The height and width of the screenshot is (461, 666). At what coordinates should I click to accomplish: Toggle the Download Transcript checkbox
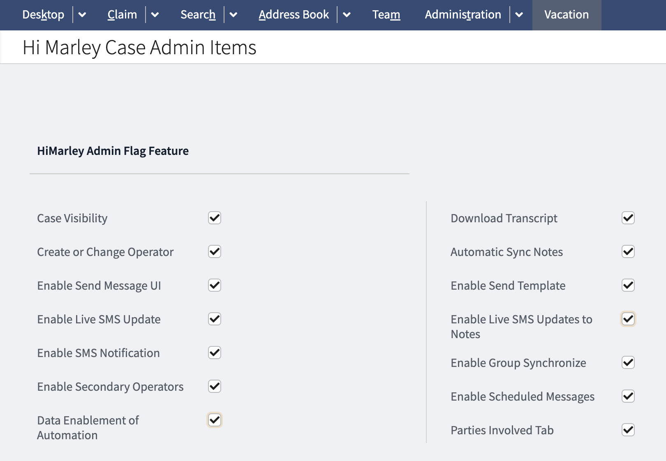tap(628, 218)
